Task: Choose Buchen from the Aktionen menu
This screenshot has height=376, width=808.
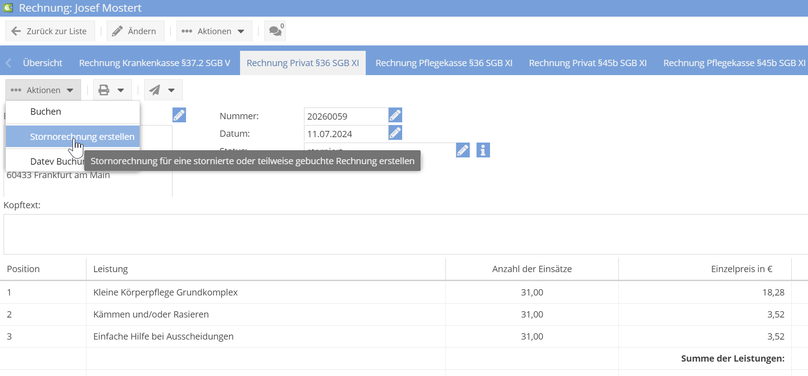Action: 45,112
